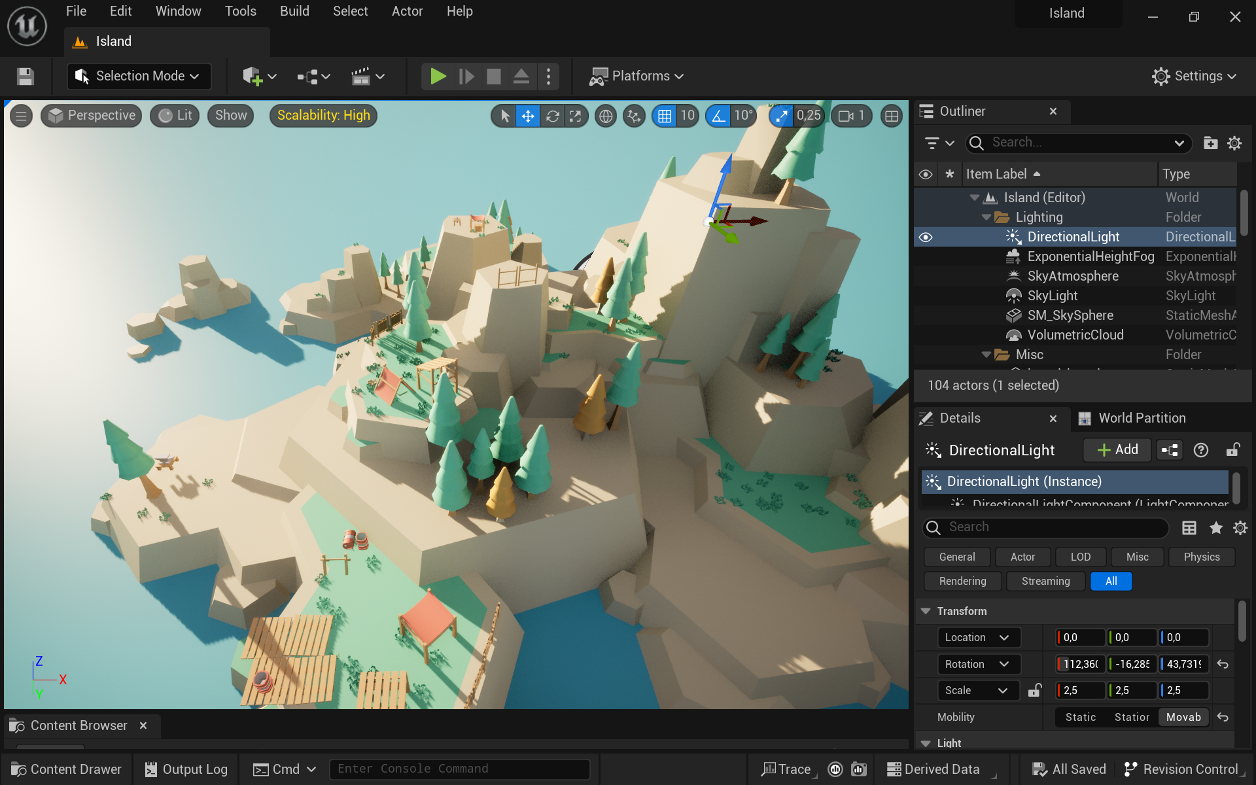This screenshot has height=785, width=1256.
Task: Click the save level floppy icon
Action: coord(26,77)
